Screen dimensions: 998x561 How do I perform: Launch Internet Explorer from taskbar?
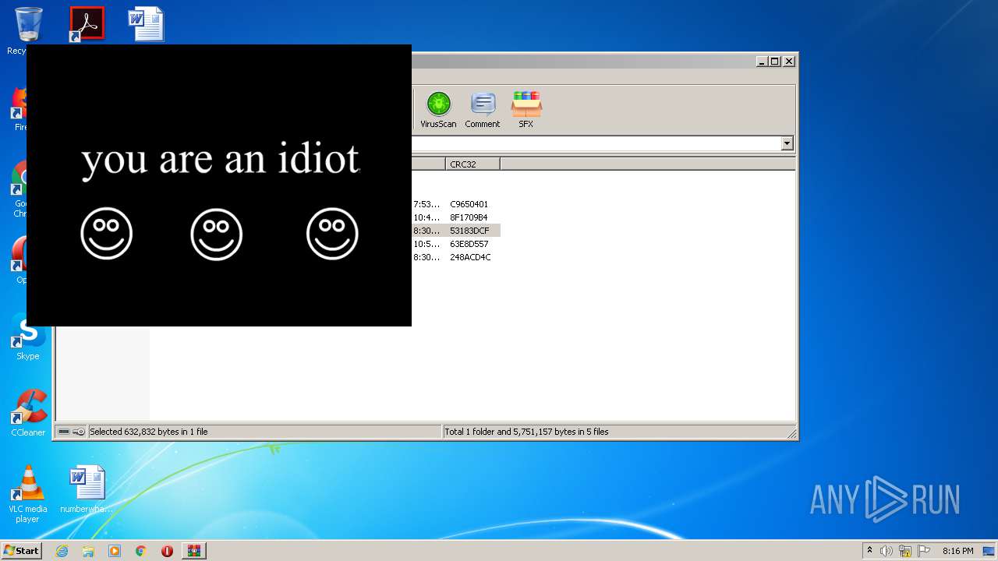click(62, 551)
